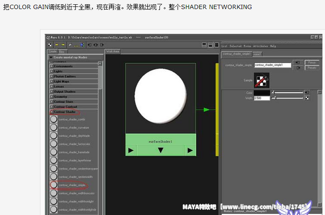Click the surfaceShader1 node's right output arrow
The image size is (325, 215).
190,150
